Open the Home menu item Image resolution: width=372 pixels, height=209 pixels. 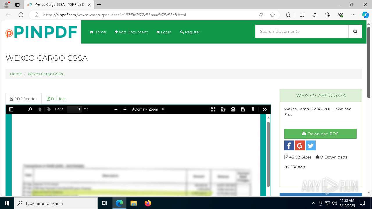click(98, 32)
